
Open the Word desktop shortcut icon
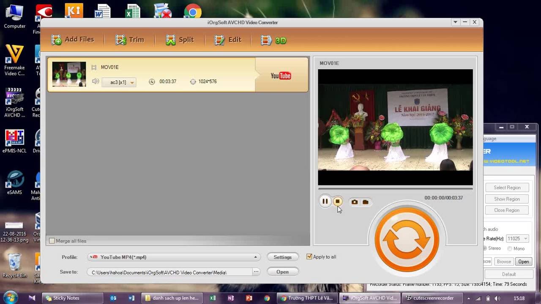pos(103,11)
